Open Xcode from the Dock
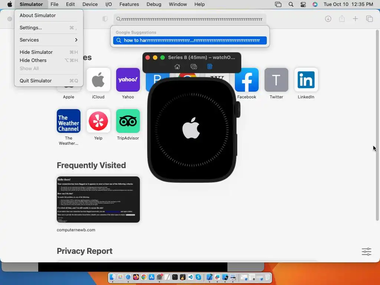 (210, 277)
